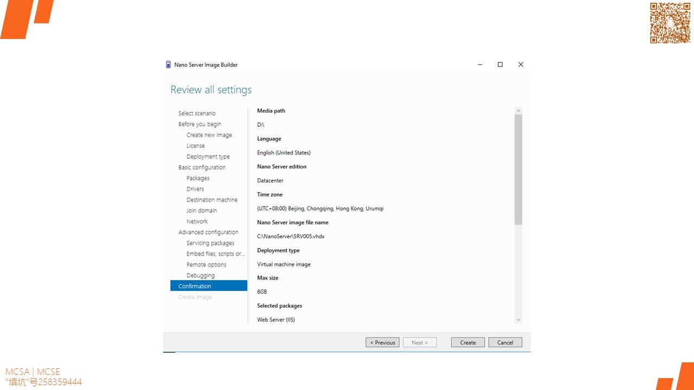This screenshot has width=694, height=390.
Task: Click the Create button
Action: [468, 342]
